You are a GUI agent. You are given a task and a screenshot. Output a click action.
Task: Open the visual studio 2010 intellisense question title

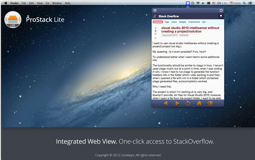[190, 30]
